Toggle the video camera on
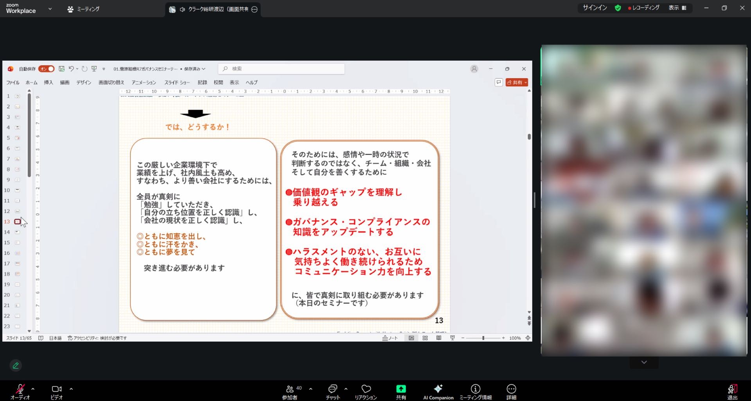The width and height of the screenshot is (751, 401). 57,391
